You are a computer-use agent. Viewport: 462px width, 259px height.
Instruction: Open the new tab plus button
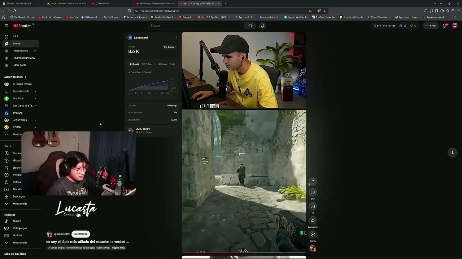click(226, 4)
